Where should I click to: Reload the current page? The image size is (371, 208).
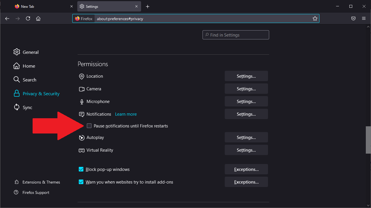(x=28, y=18)
